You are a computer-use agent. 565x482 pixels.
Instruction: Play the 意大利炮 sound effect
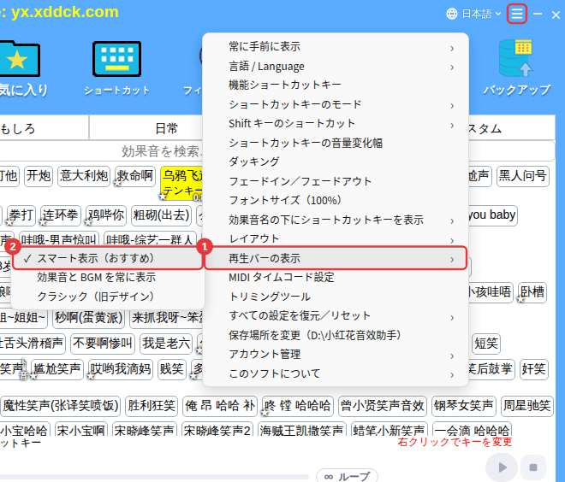[x=84, y=176]
